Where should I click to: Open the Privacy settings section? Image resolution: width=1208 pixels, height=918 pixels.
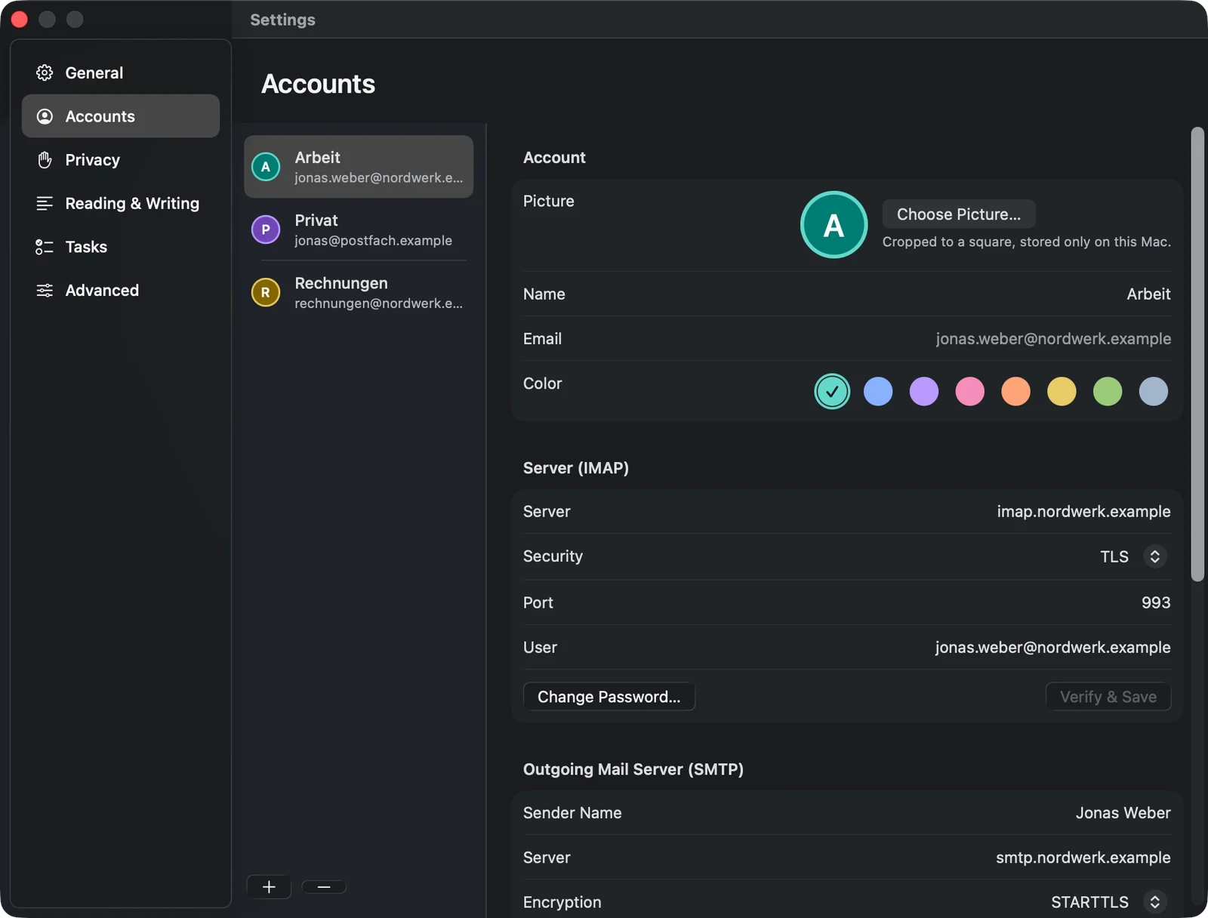pyautogui.click(x=121, y=160)
